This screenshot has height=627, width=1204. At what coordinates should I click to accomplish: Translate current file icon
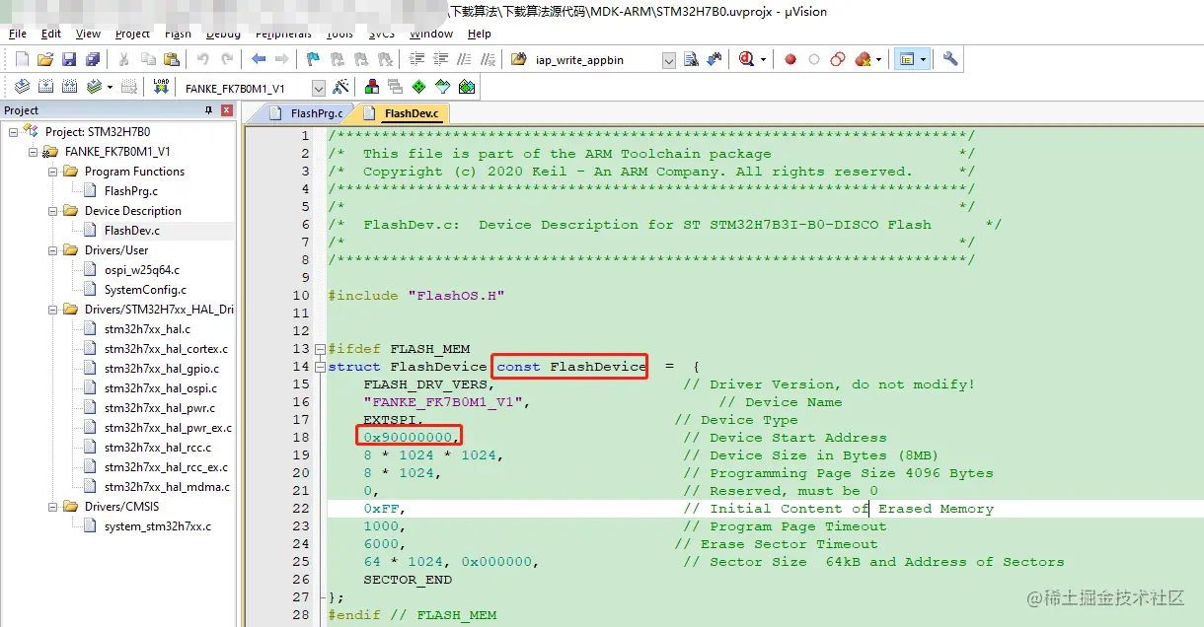click(x=22, y=87)
